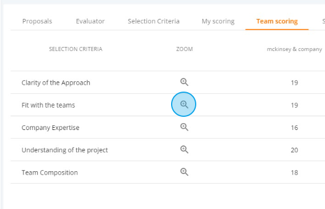Open the Evaluator tab

click(x=90, y=21)
